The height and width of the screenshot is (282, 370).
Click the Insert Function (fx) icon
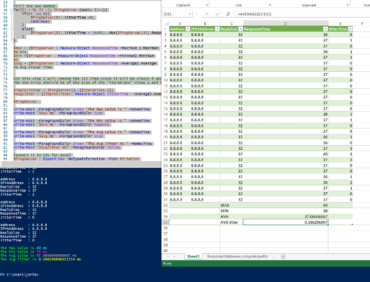coord(228,14)
